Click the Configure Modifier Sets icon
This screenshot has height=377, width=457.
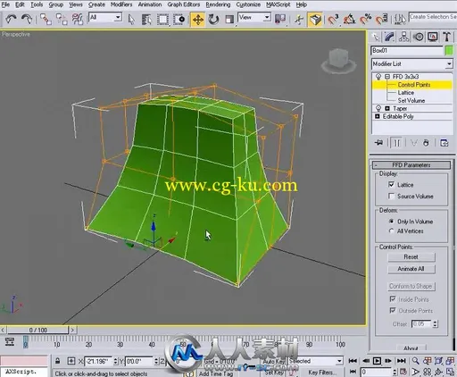pos(445,143)
